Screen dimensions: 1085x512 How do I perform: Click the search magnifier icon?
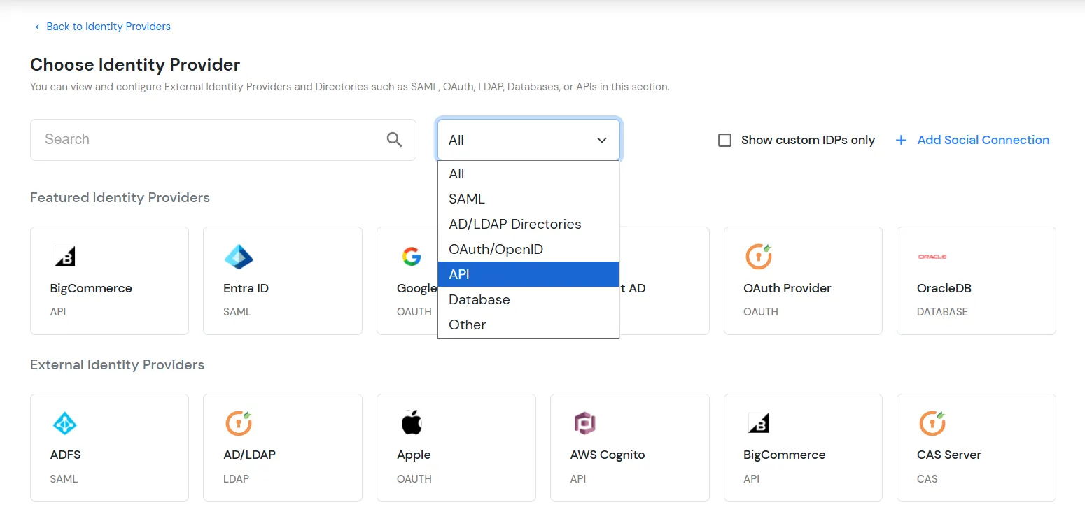click(394, 140)
